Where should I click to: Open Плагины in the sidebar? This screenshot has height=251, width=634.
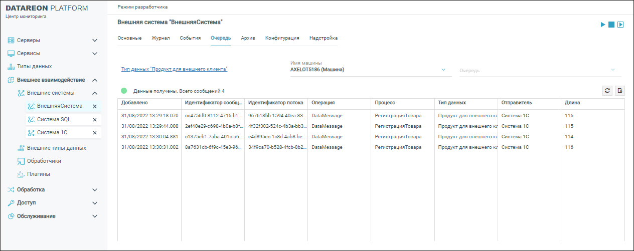coord(38,174)
